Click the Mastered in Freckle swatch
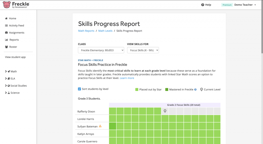The height and width of the screenshot is (144, 263). [x=167, y=89]
